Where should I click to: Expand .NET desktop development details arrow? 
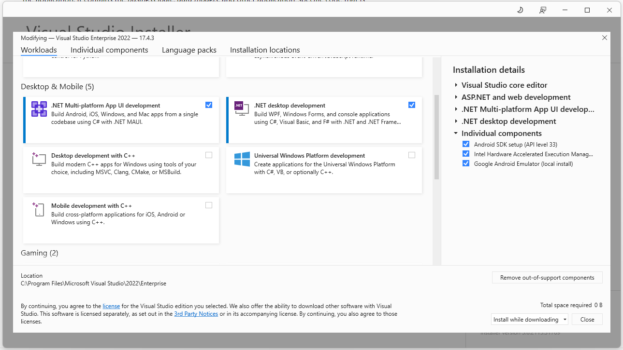click(456, 121)
